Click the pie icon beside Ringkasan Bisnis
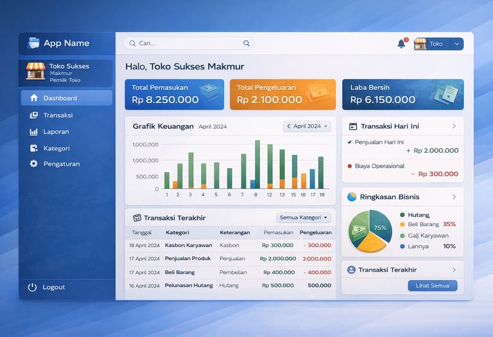The image size is (493, 337). tap(352, 197)
